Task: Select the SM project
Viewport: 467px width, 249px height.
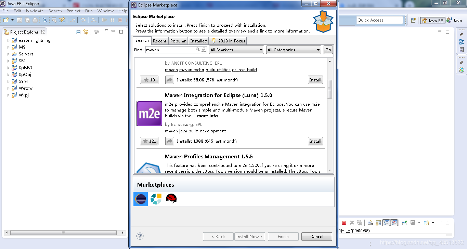Action: (x=22, y=61)
